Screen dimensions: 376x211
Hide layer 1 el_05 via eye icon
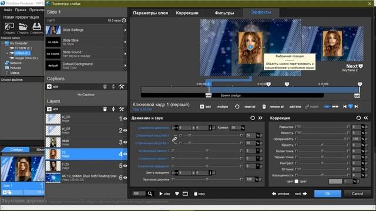125,118
